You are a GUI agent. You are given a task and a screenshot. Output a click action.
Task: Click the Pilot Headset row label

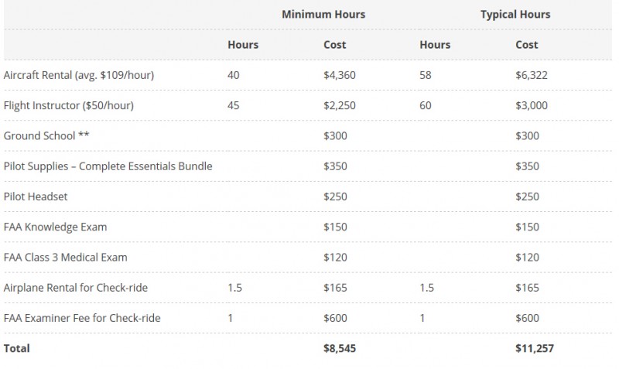[36, 196]
